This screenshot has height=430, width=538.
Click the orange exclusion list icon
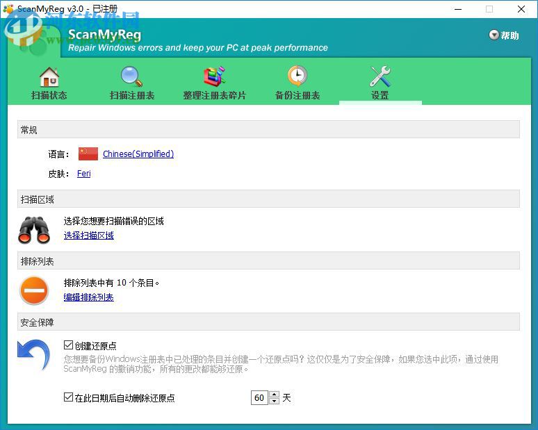pyautogui.click(x=34, y=290)
